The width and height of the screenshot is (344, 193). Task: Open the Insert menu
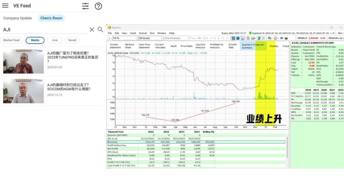(133, 33)
